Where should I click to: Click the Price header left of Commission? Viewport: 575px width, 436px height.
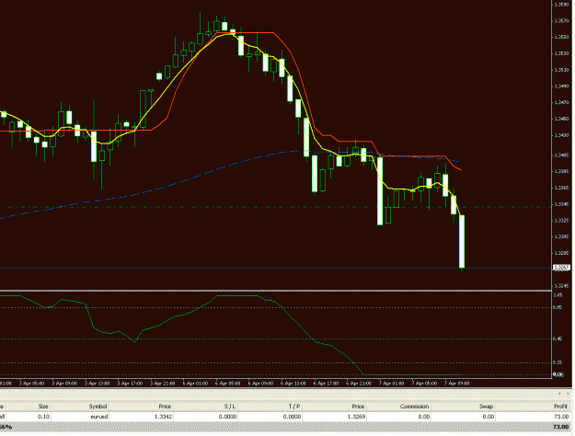(358, 407)
